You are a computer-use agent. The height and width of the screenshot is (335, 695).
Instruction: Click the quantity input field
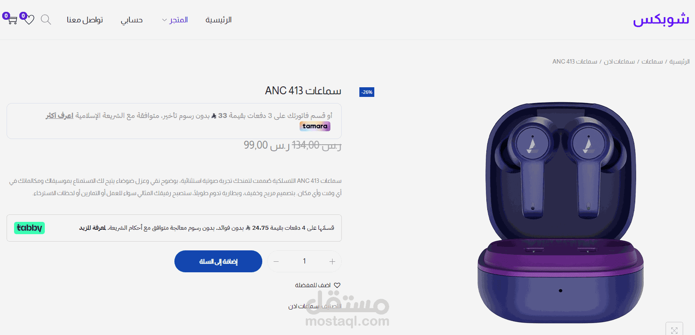[304, 261]
